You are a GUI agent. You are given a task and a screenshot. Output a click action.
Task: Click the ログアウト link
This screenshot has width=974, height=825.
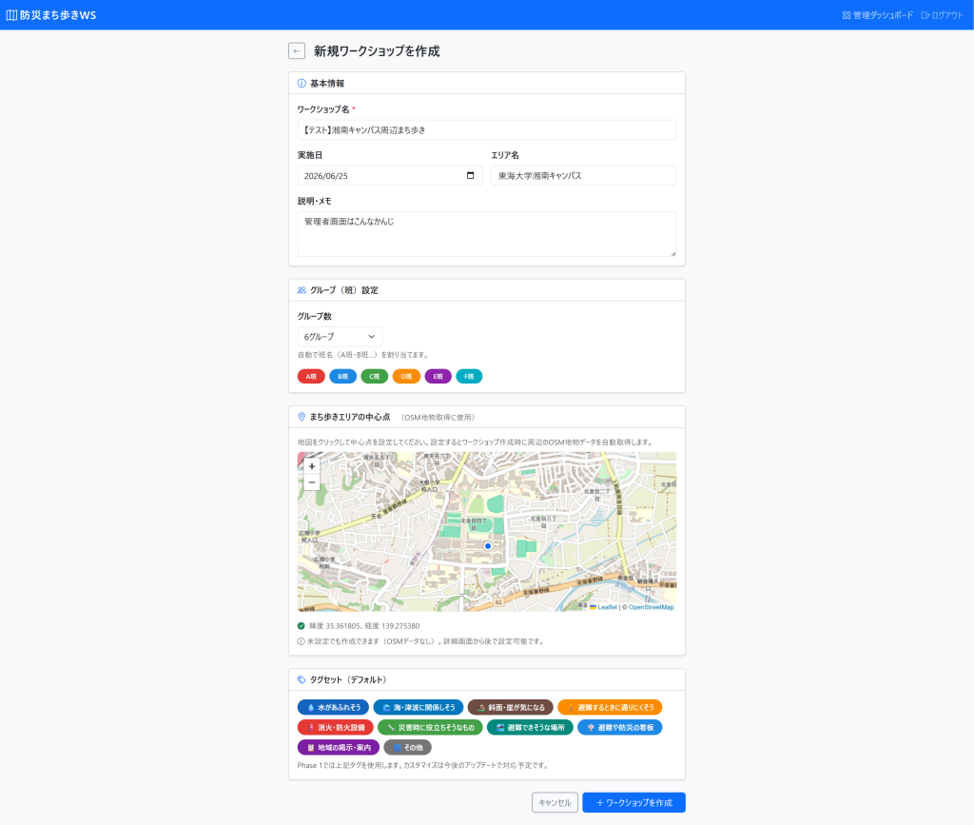pyautogui.click(x=942, y=15)
